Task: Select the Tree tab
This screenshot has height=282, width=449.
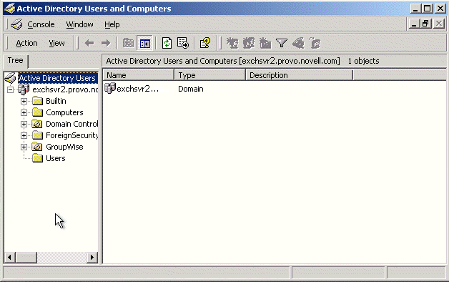Action: coord(16,60)
